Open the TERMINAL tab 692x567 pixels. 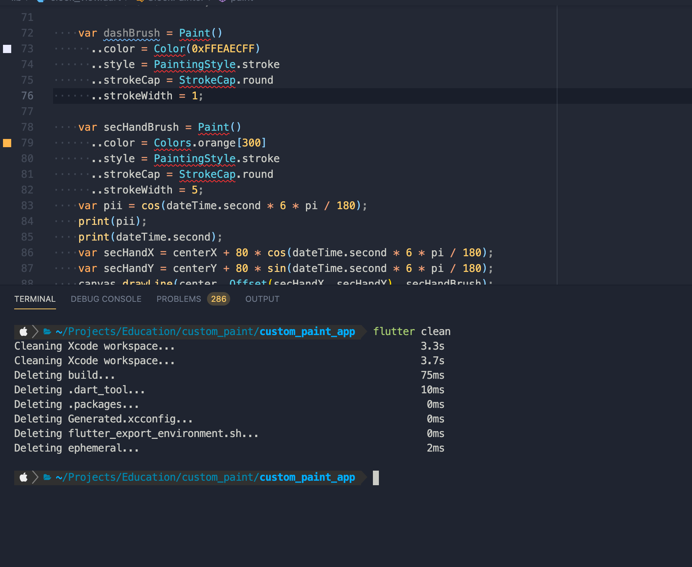click(35, 299)
